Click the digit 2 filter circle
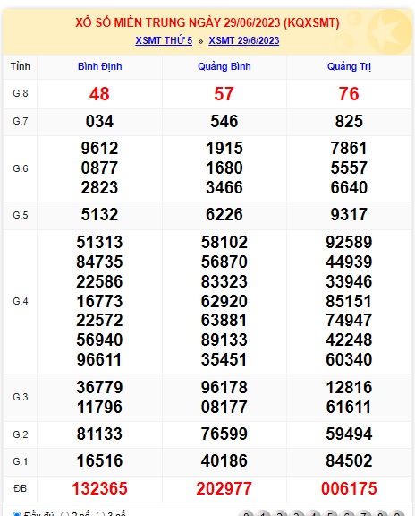Screen dimensions: 415x516 (280, 513)
